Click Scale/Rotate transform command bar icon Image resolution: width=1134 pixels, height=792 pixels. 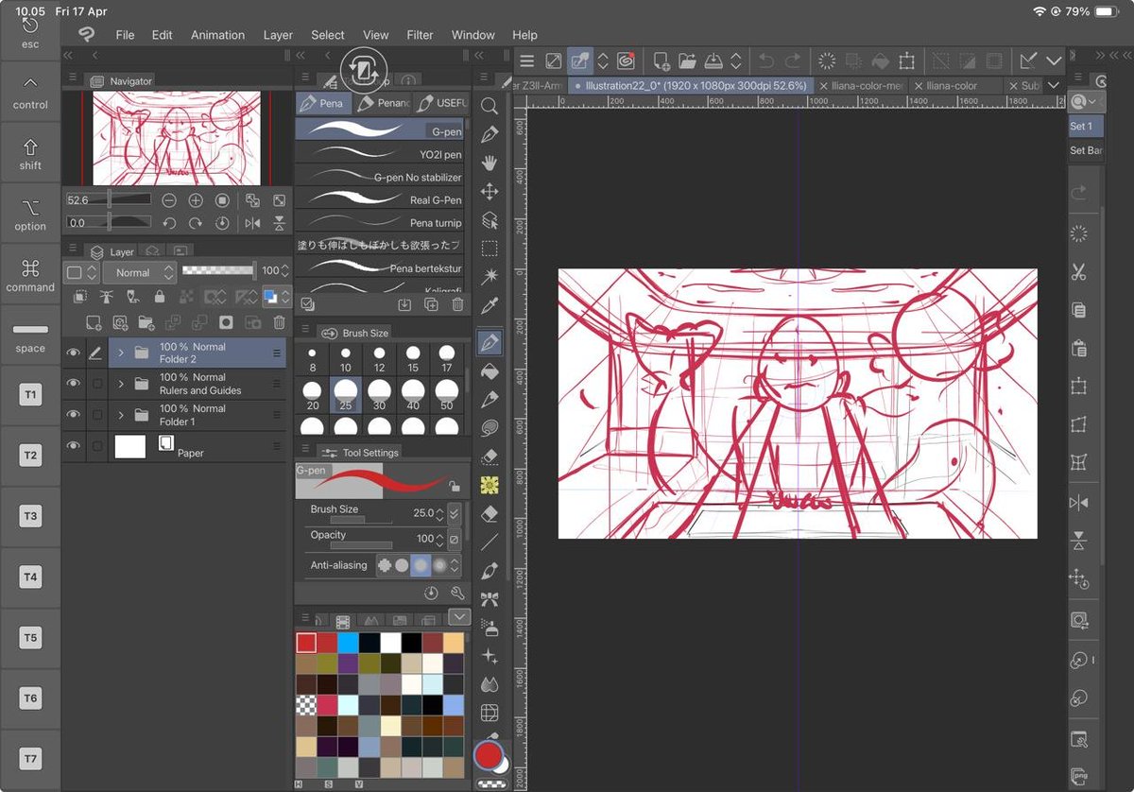point(906,60)
